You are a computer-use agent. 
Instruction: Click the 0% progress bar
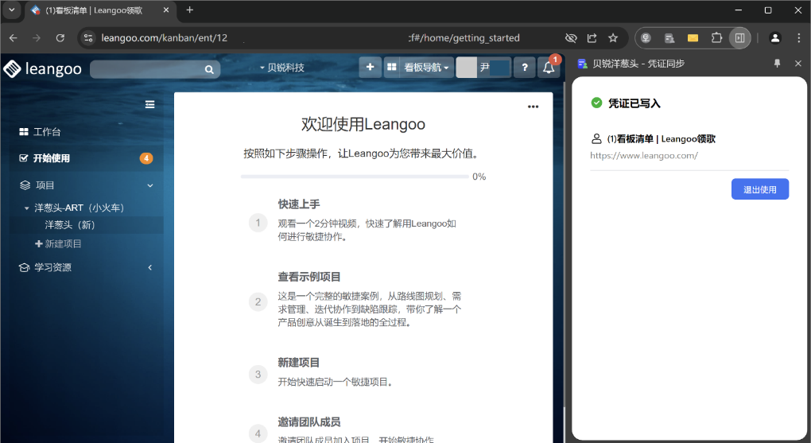[355, 177]
